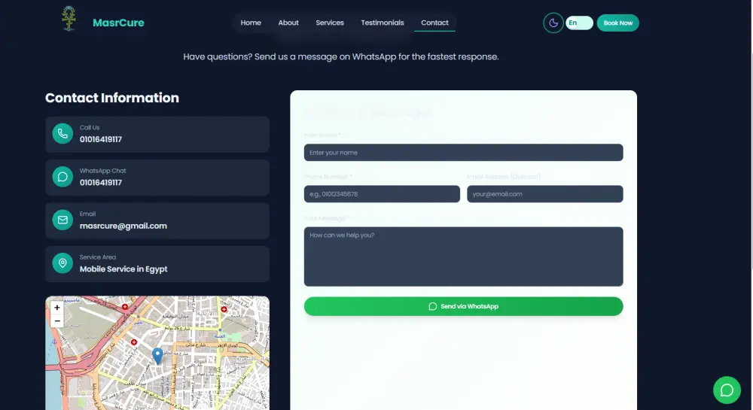
Task: Click the Book Now button
Action: click(x=617, y=23)
